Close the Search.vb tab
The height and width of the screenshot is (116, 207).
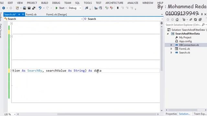(x=23, y=14)
